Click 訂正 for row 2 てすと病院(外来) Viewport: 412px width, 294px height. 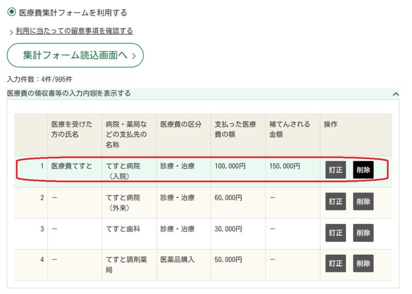click(x=335, y=202)
